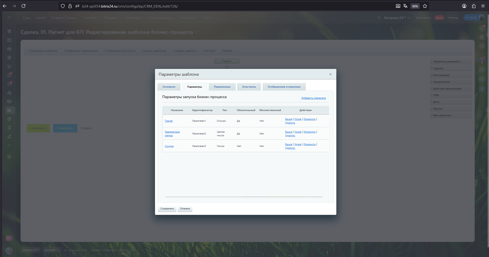489x257 pixels.
Task: Expand the Обработка документа actions group
Action: [450, 62]
